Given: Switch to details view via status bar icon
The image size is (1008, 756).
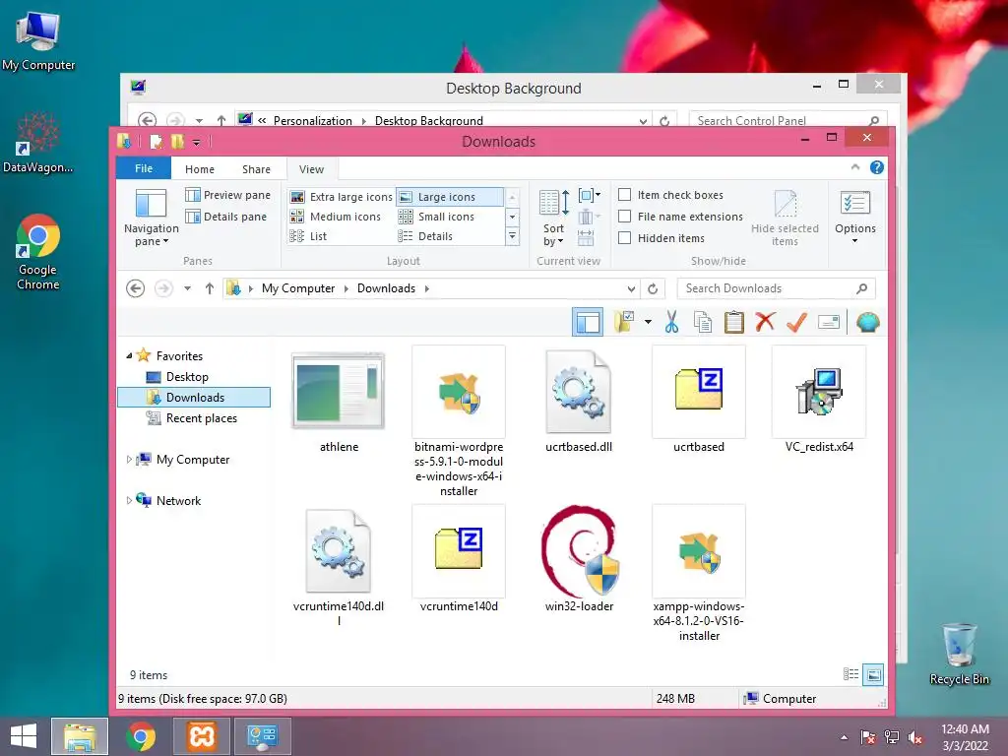Looking at the screenshot, I should point(850,674).
